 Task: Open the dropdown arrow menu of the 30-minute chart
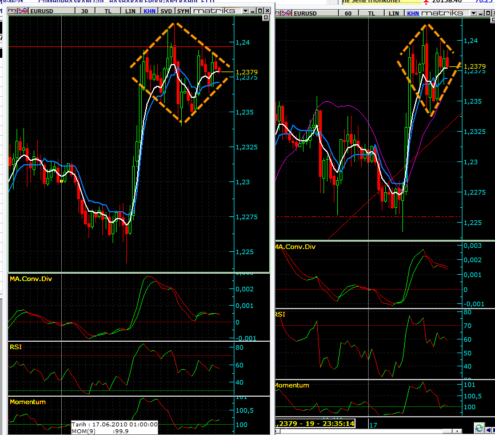tap(245, 11)
